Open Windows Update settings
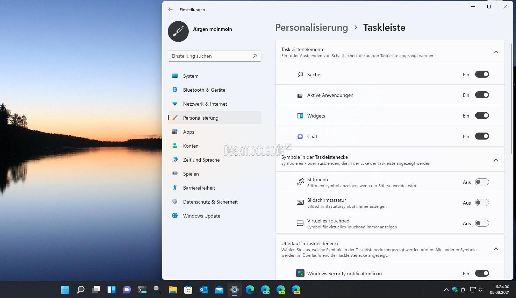516x298 pixels. [x=215, y=215]
